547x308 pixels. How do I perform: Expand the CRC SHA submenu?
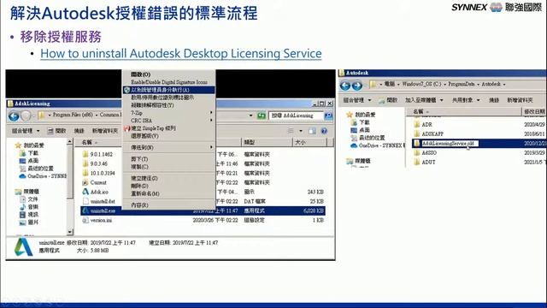coord(169,121)
